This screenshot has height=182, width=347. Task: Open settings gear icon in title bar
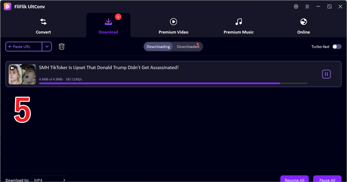coord(296,6)
